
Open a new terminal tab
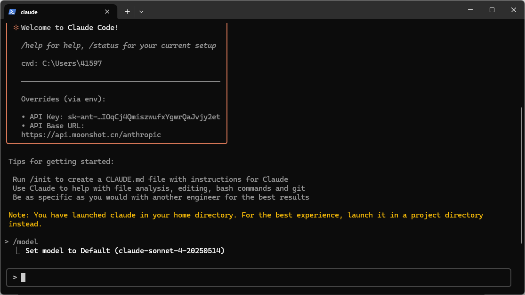point(127,12)
